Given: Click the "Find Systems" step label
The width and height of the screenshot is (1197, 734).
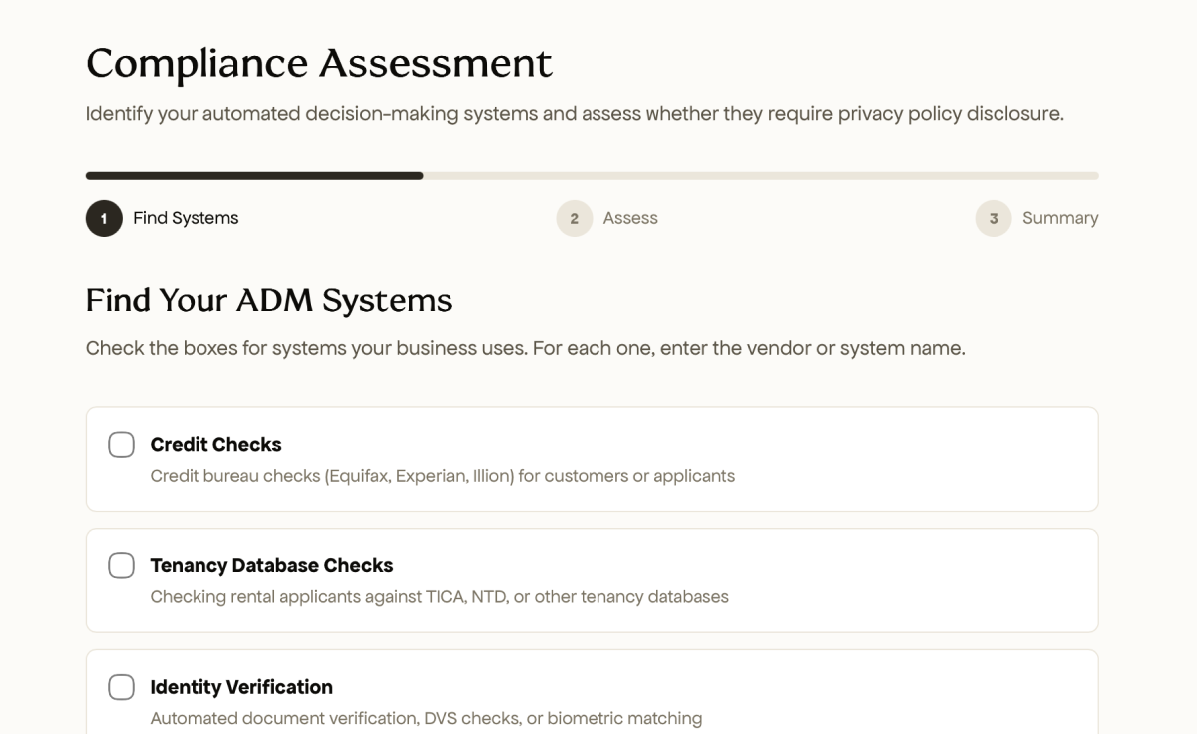Looking at the screenshot, I should pos(185,218).
